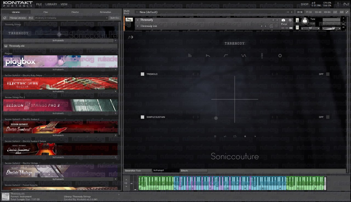Click the SHOP button
Image resolution: width=351 pixels, height=202 pixels.
click(x=304, y=4)
